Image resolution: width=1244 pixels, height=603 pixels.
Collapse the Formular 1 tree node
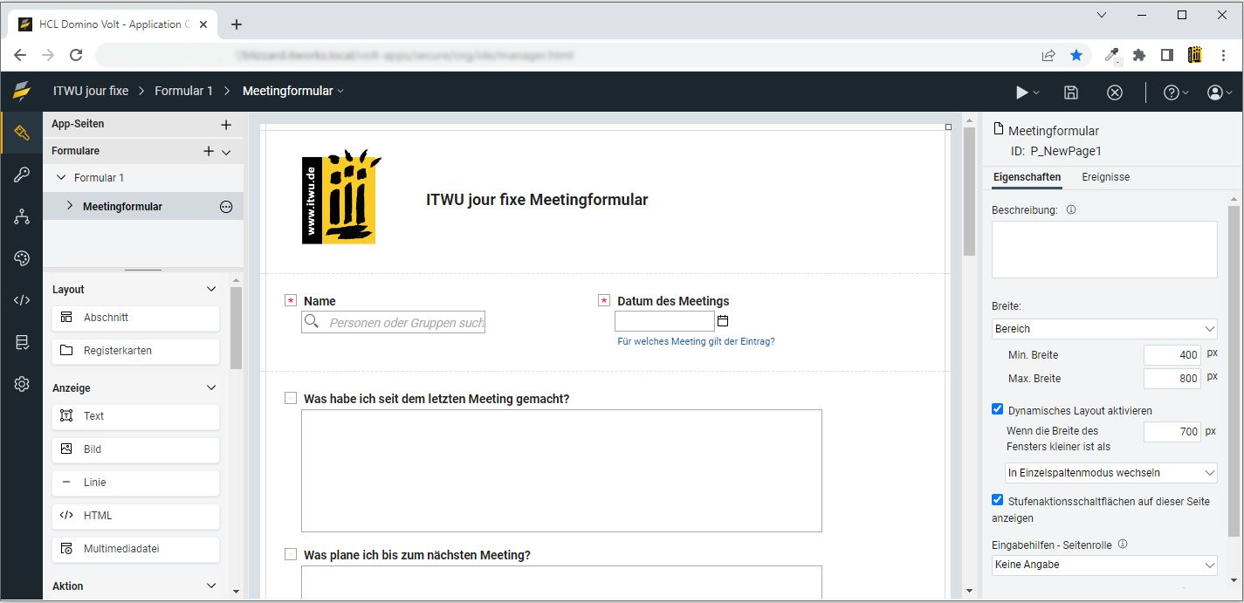[61, 177]
